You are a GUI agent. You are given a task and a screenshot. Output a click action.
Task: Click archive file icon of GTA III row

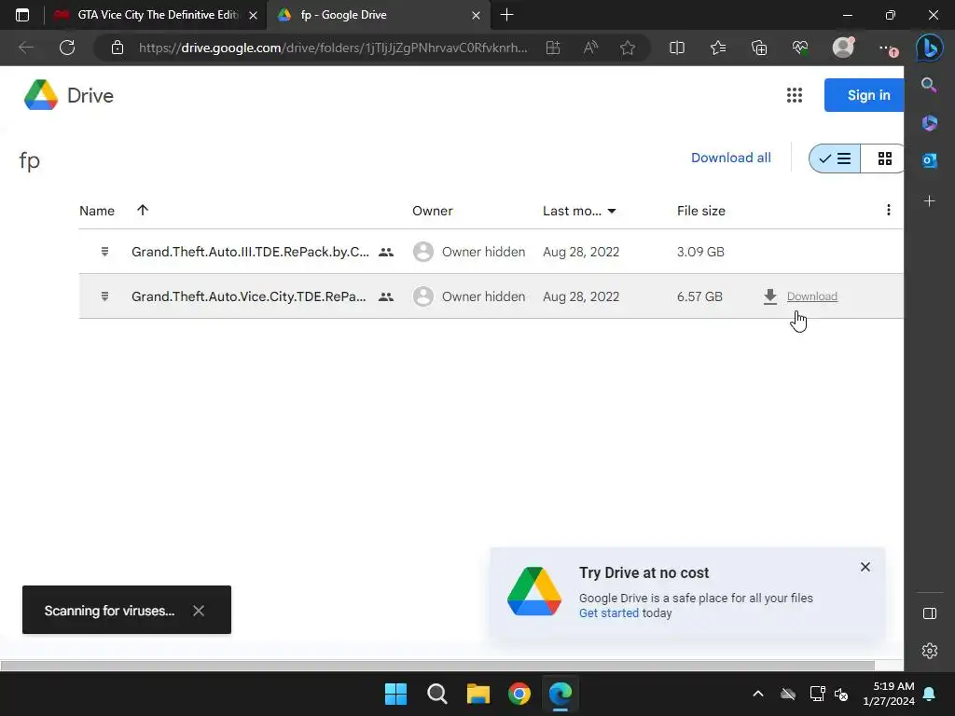pos(104,252)
